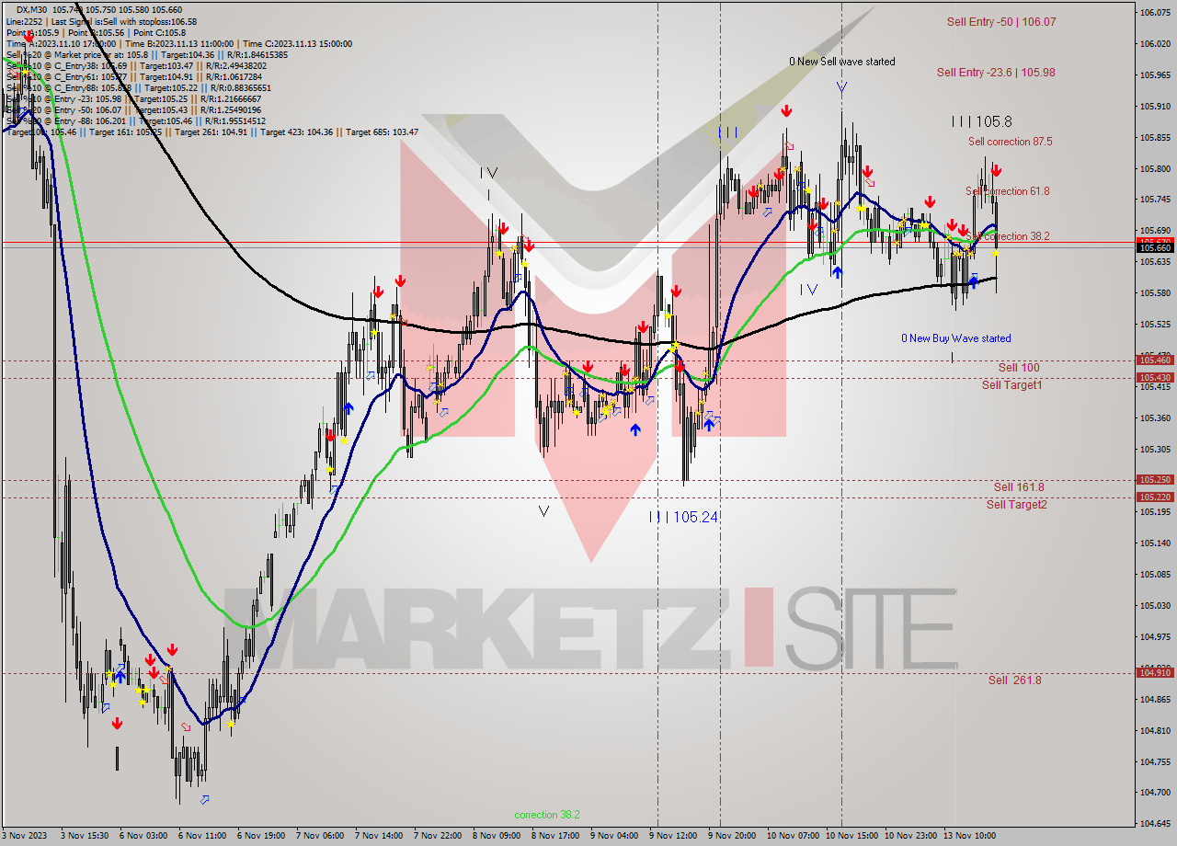Click the 105.030 price axis label
Image resolution: width=1177 pixels, height=846 pixels.
(1156, 605)
